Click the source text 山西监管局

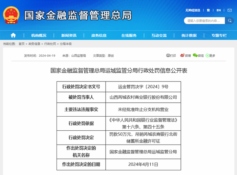pyautogui.click(x=79, y=56)
